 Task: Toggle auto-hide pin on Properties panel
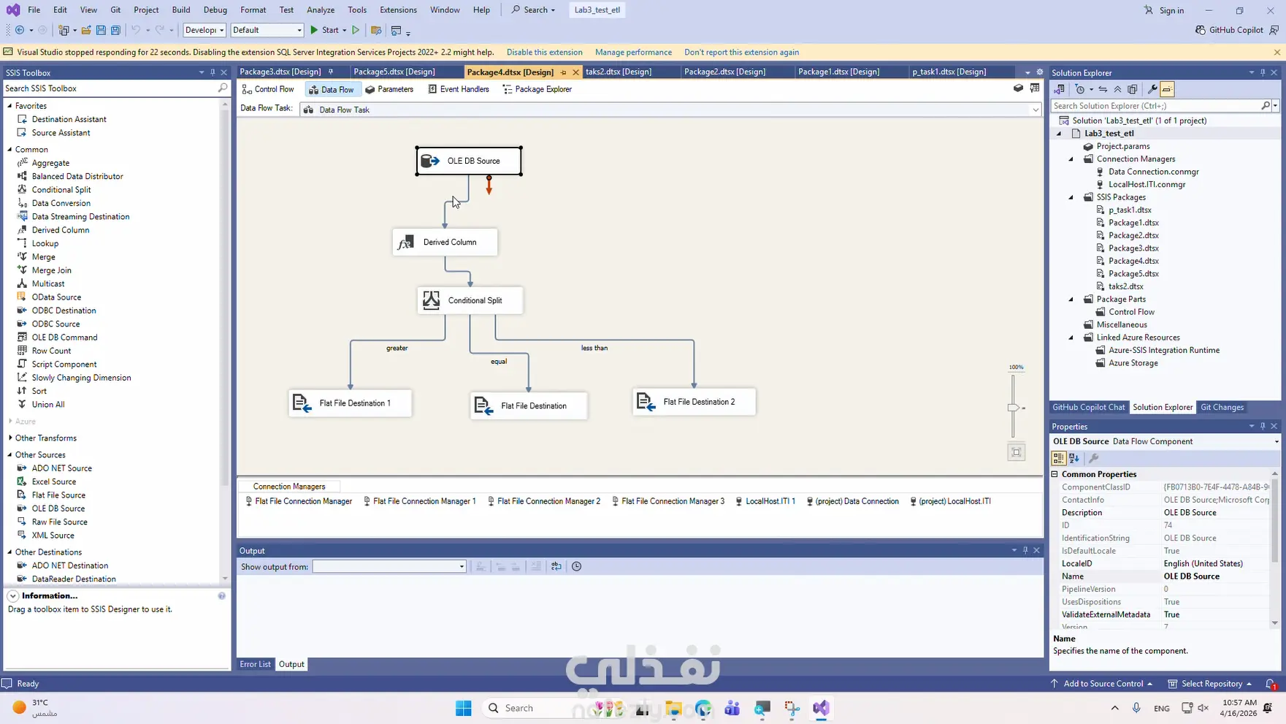[x=1263, y=426]
